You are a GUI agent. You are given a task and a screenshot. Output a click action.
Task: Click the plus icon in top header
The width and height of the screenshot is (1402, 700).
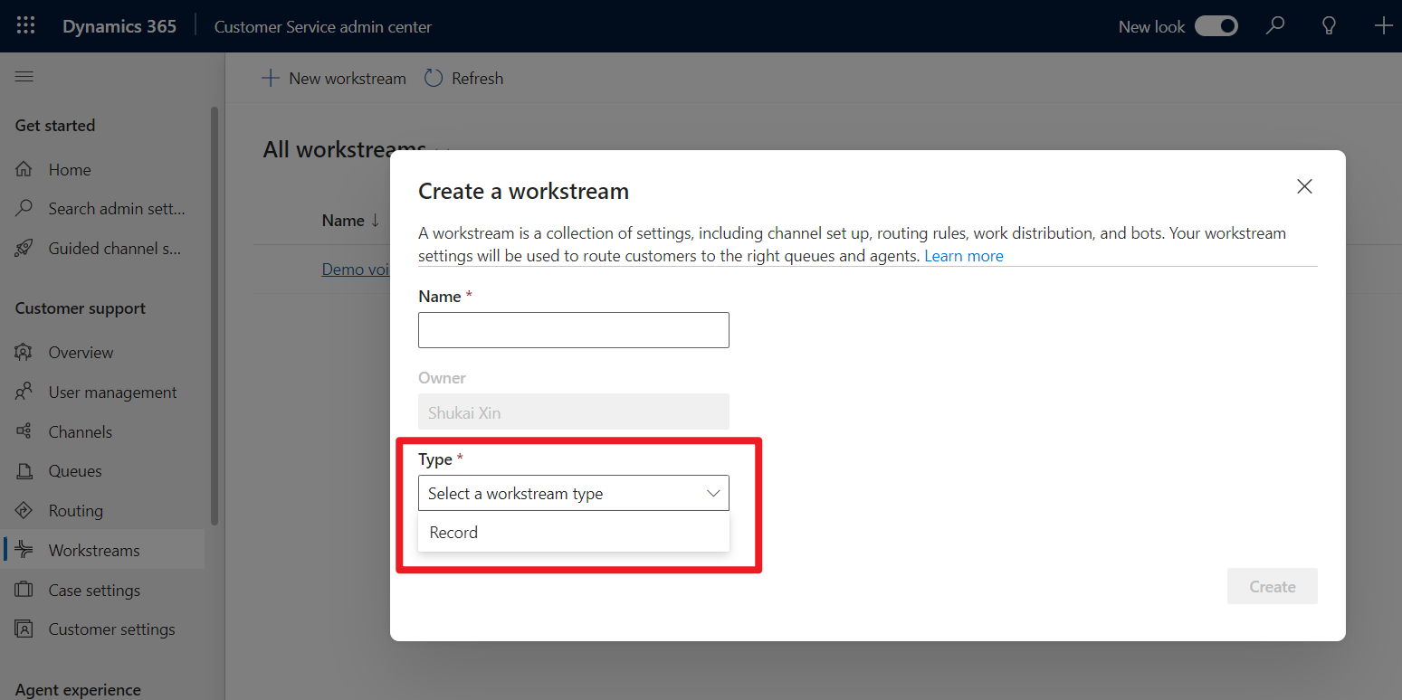1383,26
